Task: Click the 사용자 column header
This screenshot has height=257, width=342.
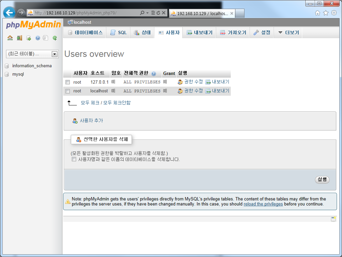Action: click(x=80, y=73)
